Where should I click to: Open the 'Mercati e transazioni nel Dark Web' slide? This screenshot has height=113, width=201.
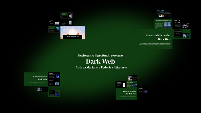point(163,24)
